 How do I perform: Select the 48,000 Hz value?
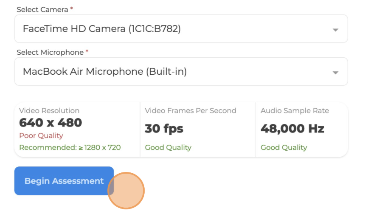click(292, 128)
